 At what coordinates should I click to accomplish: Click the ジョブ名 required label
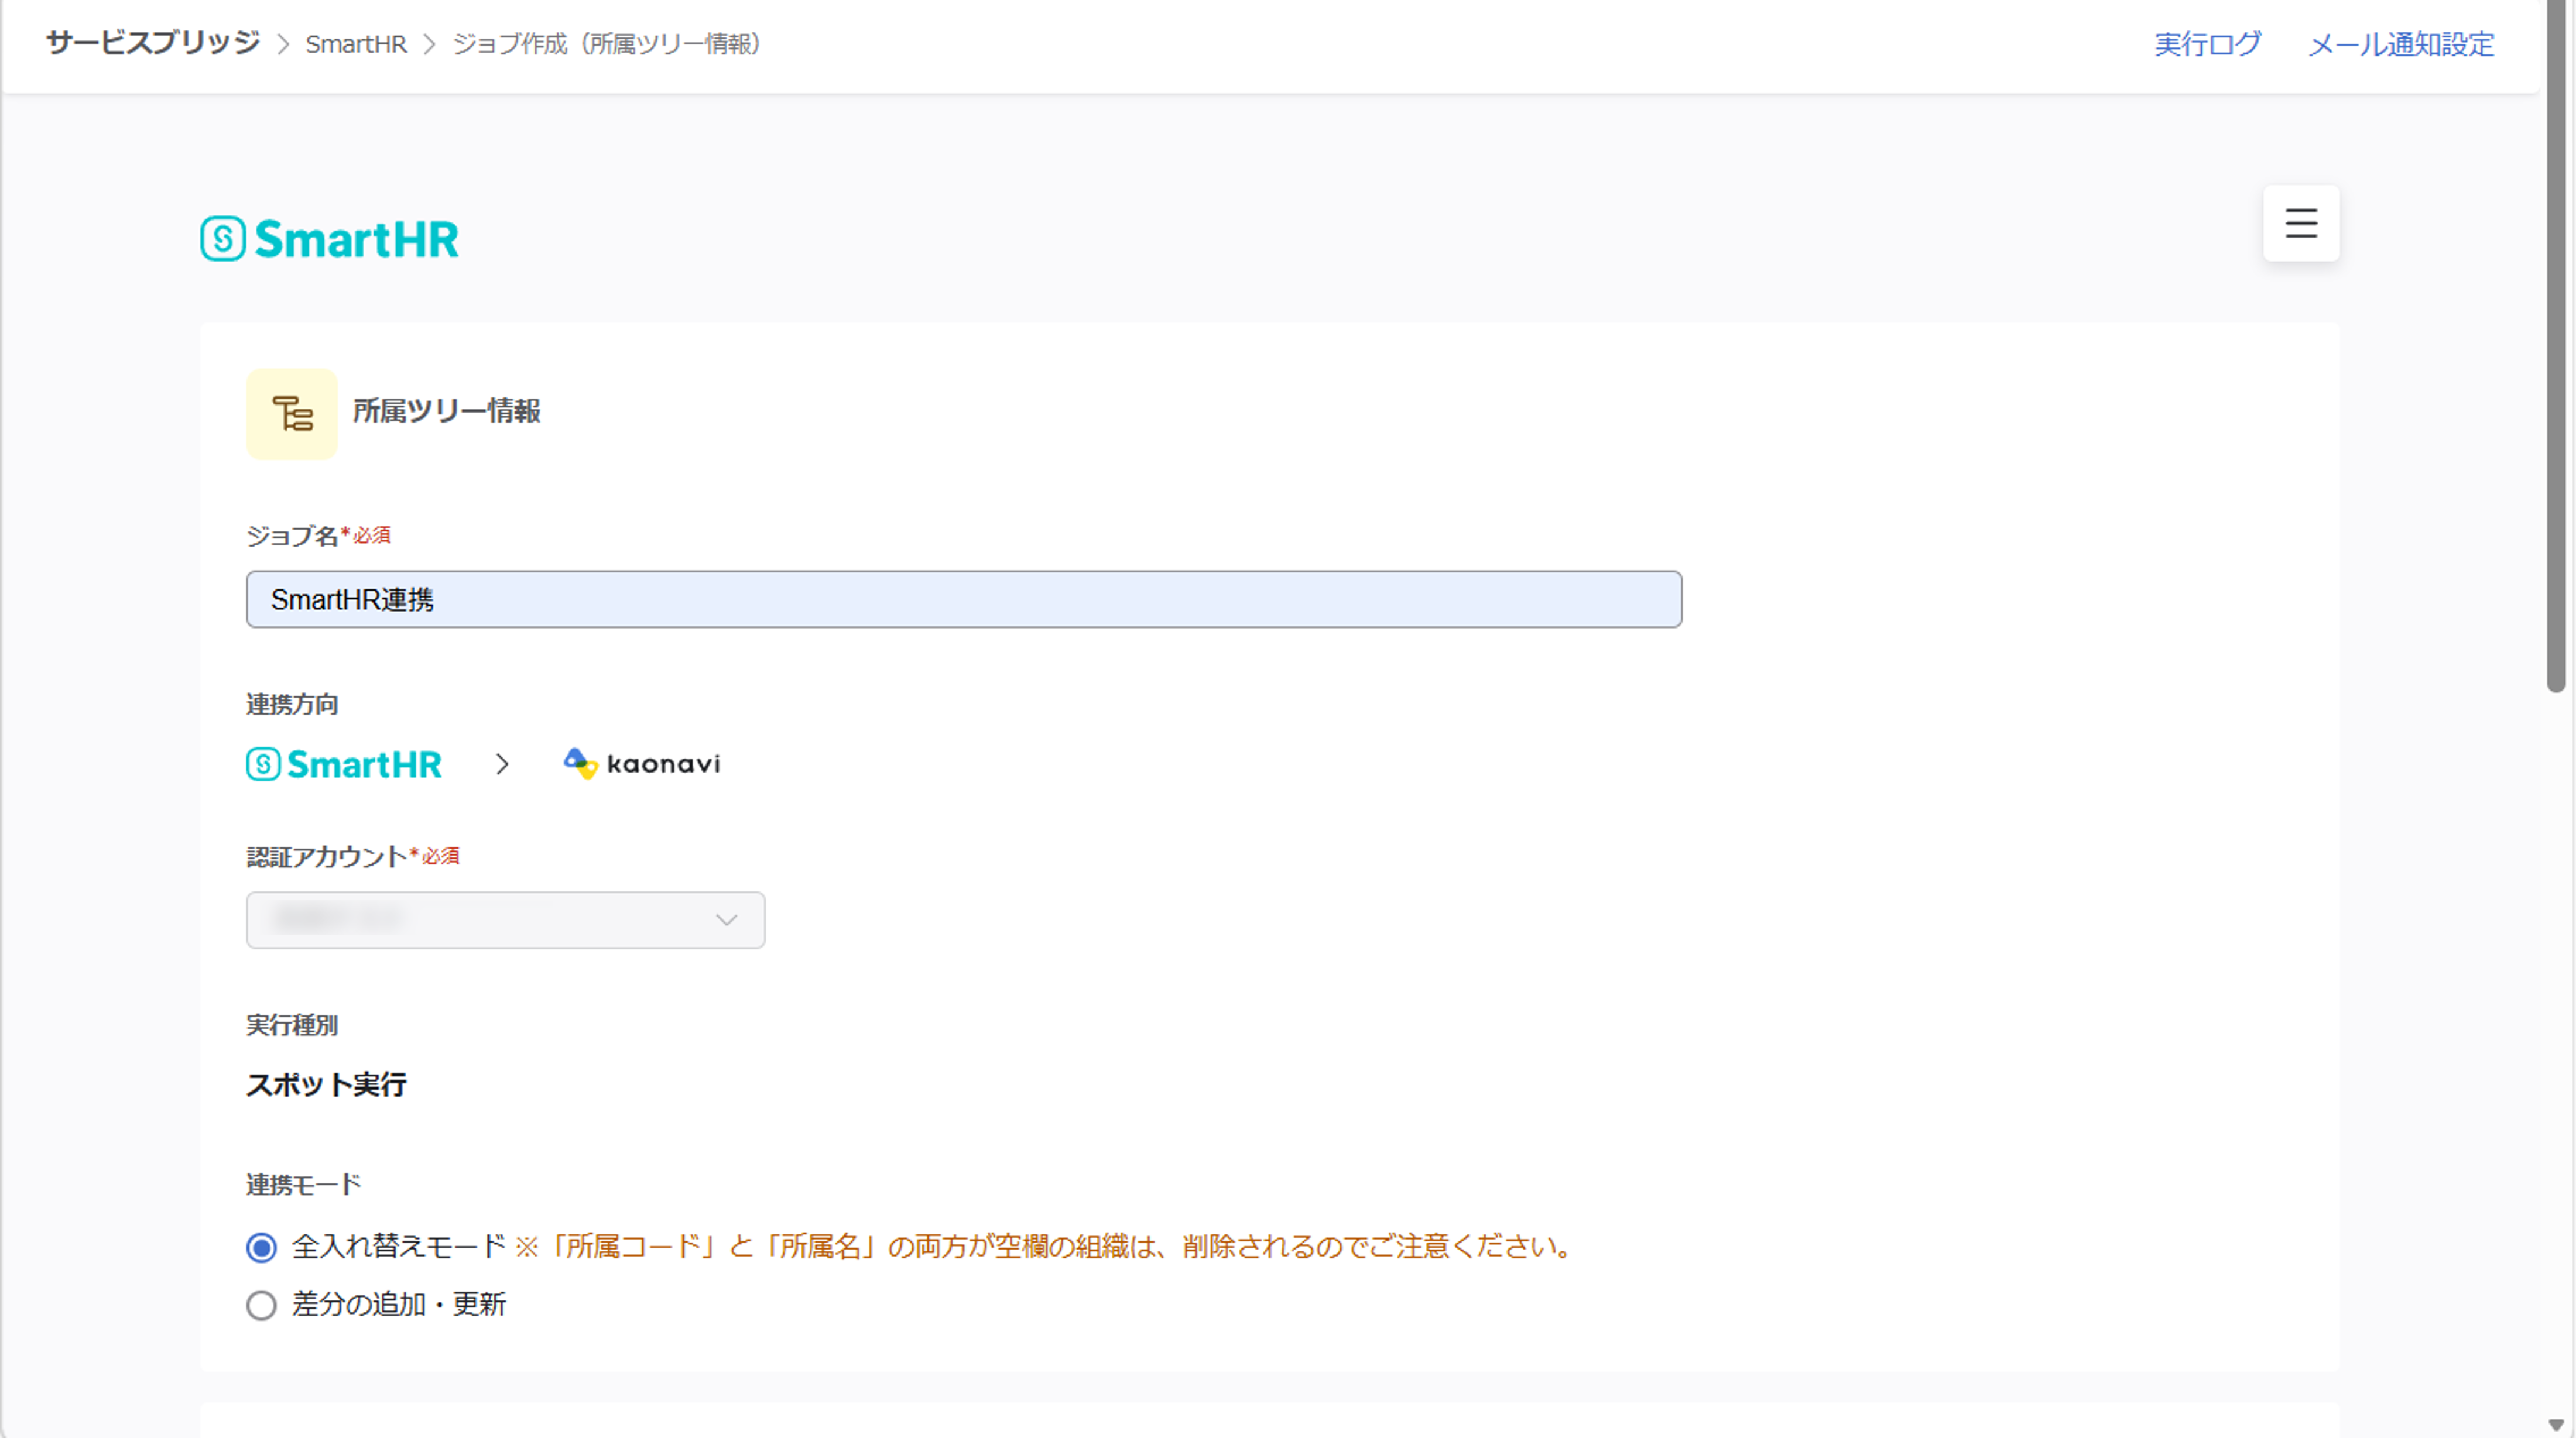pyautogui.click(x=318, y=536)
